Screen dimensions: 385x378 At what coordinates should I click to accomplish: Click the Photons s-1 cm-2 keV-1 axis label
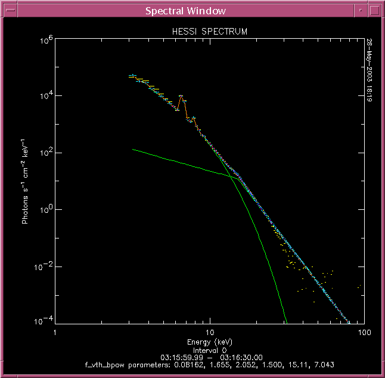(25, 181)
